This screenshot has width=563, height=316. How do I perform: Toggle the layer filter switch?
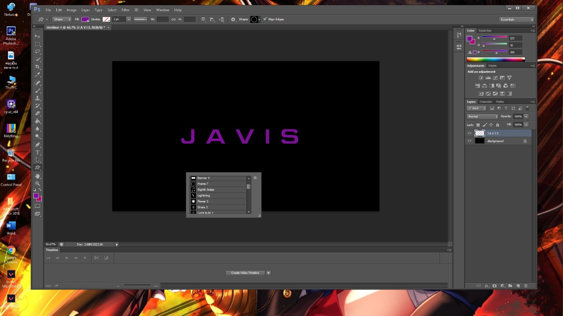click(x=527, y=108)
